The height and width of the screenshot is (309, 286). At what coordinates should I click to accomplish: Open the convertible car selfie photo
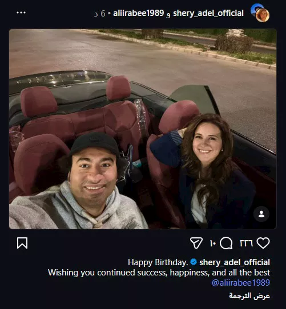click(x=143, y=129)
